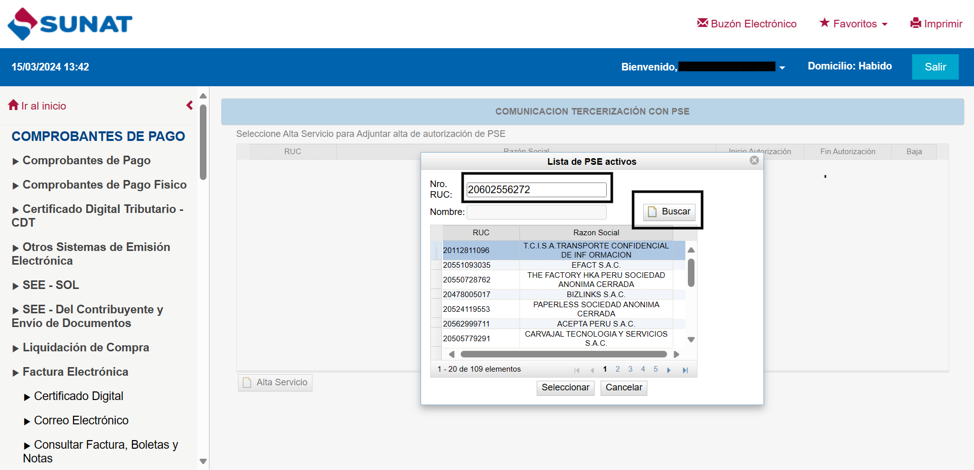
Task: Select RUC 20551093035 EFACT S.A.C. row
Action: pos(558,265)
